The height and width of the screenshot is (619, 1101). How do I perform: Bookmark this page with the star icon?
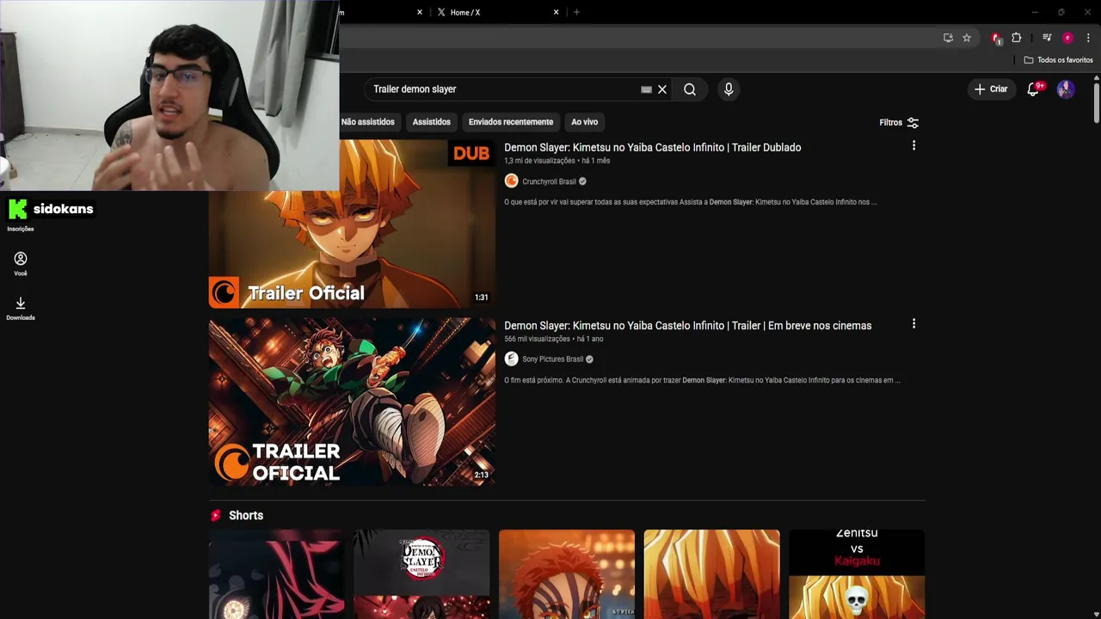(x=967, y=38)
